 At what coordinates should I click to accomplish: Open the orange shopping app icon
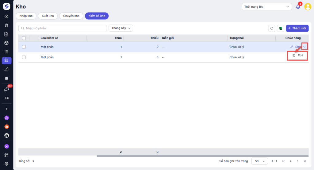7,127
